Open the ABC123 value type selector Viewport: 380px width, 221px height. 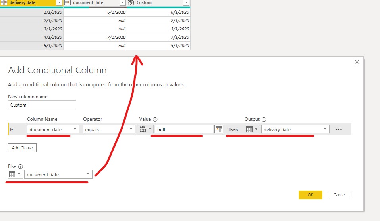pyautogui.click(x=146, y=129)
